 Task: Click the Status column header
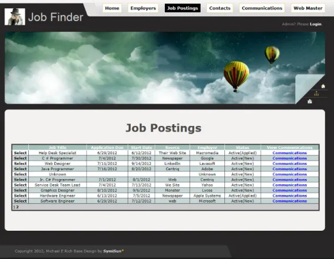coord(243,147)
